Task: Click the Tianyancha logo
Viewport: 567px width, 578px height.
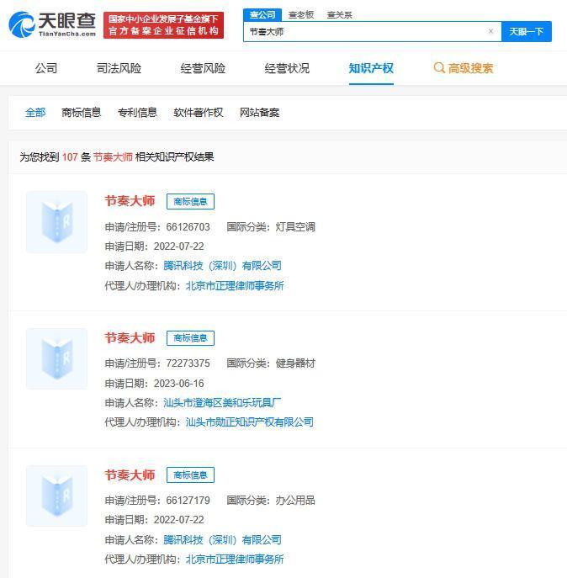Action: (x=52, y=24)
